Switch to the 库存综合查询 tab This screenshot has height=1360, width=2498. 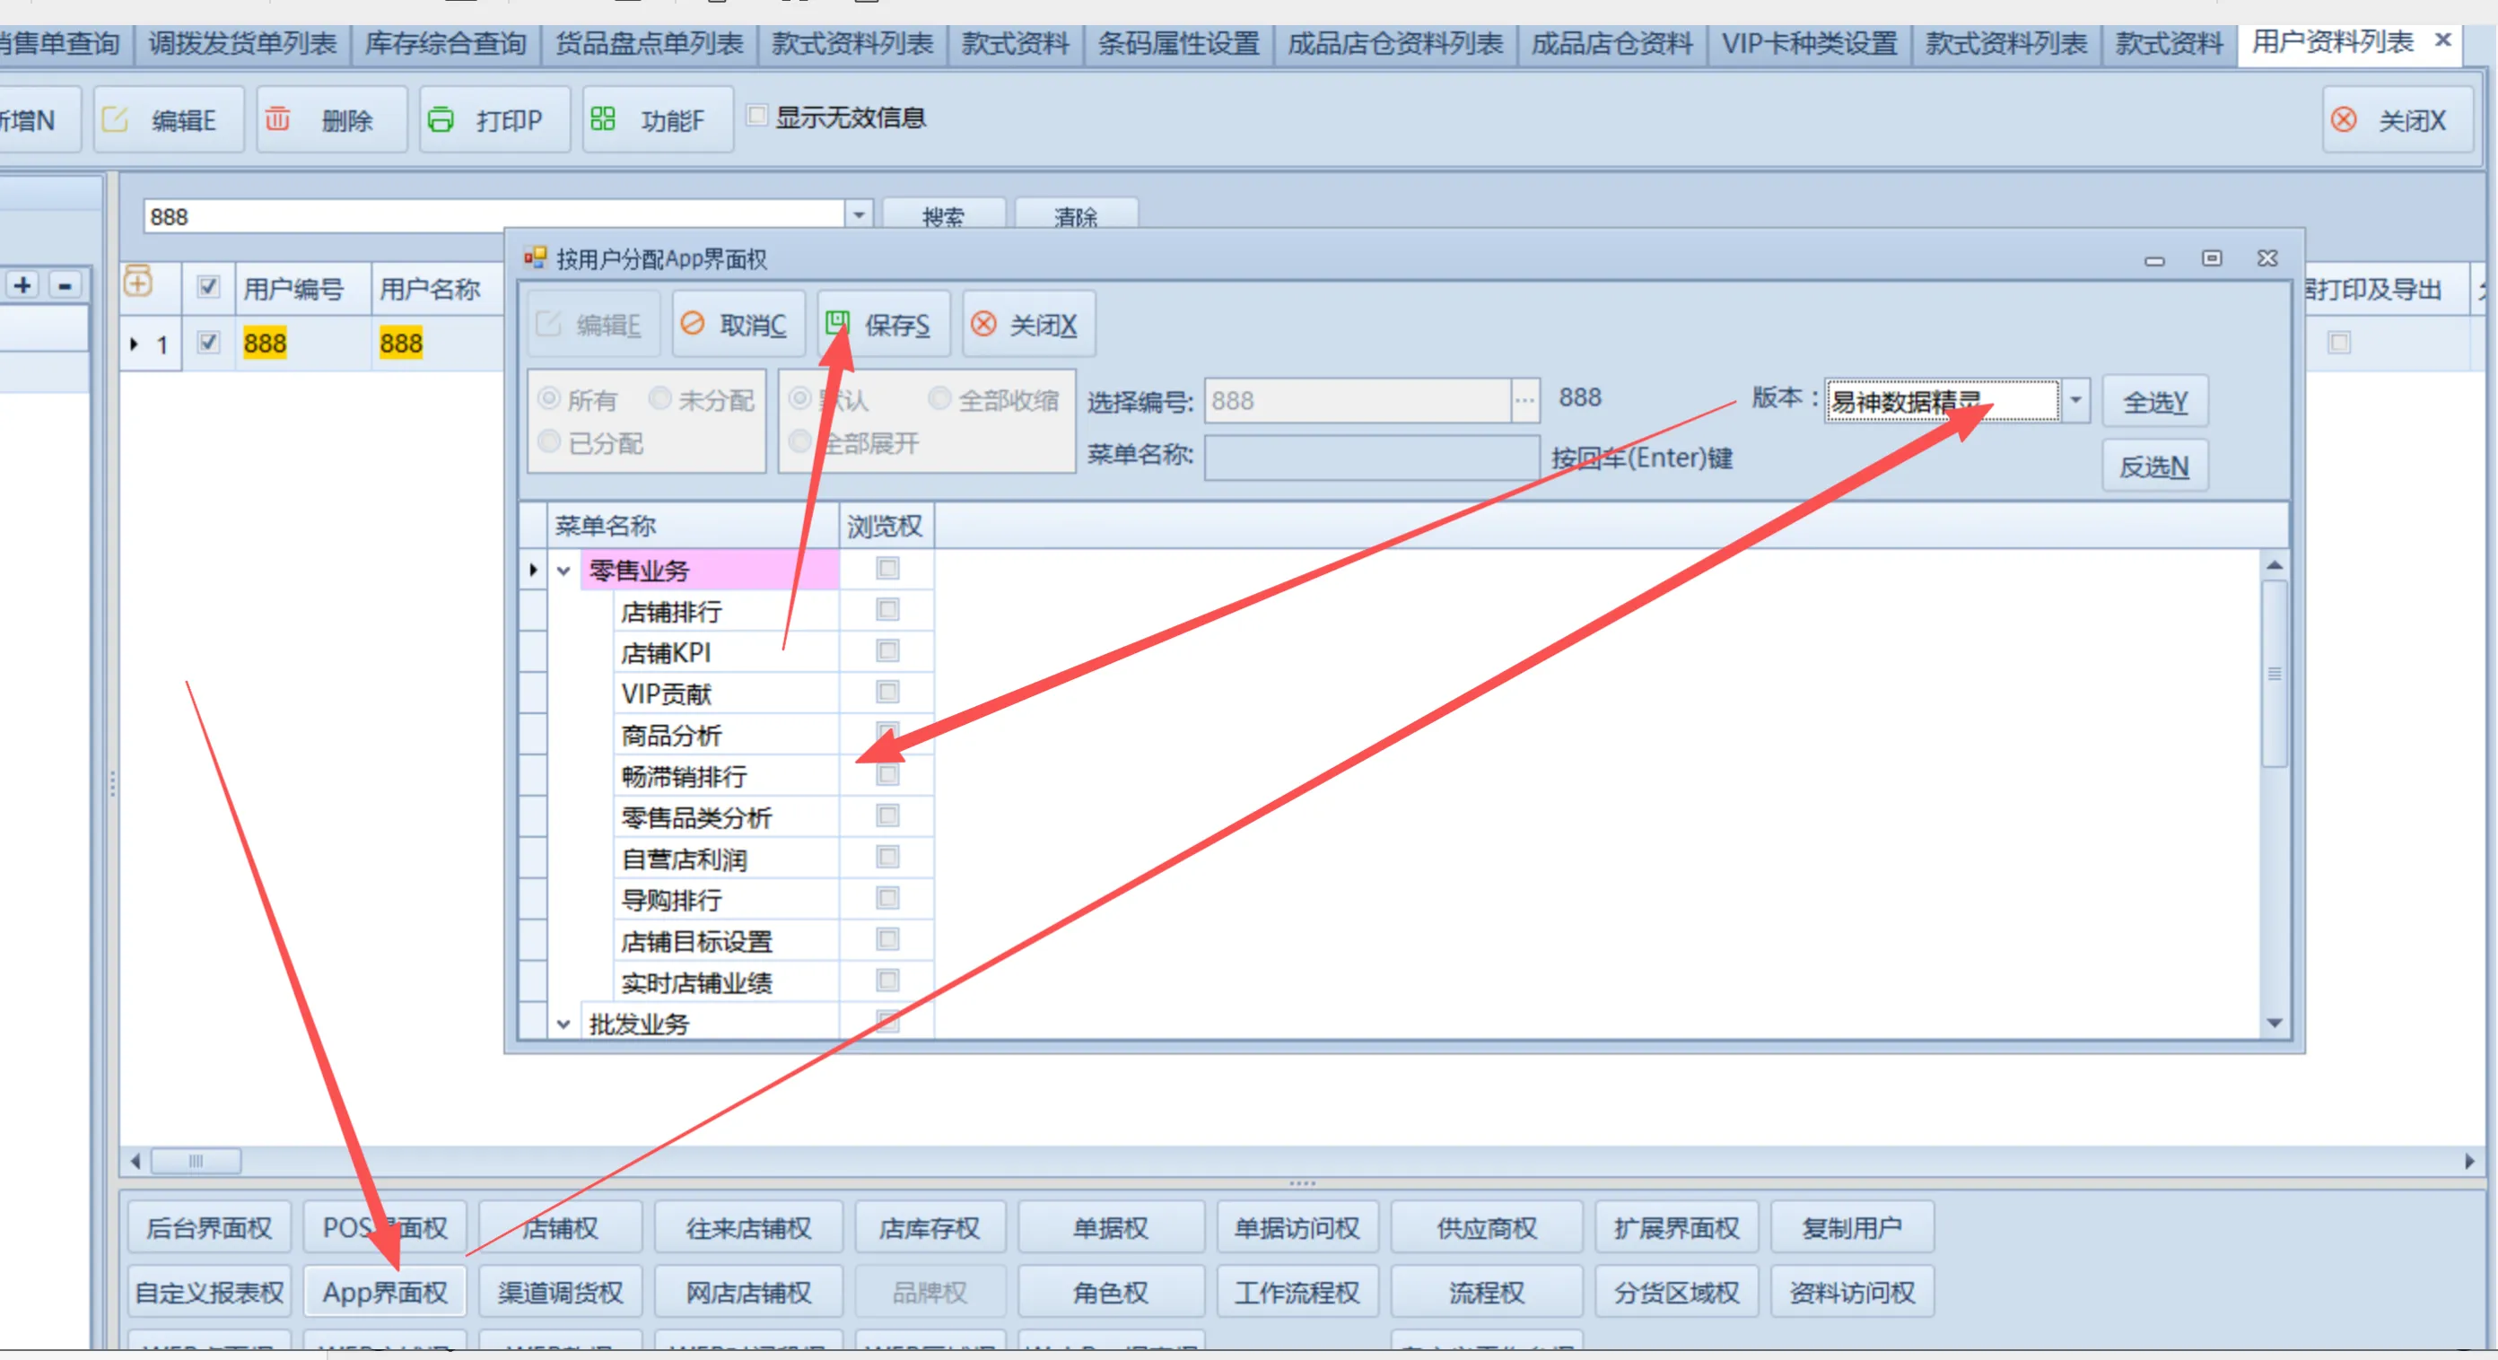[x=445, y=44]
